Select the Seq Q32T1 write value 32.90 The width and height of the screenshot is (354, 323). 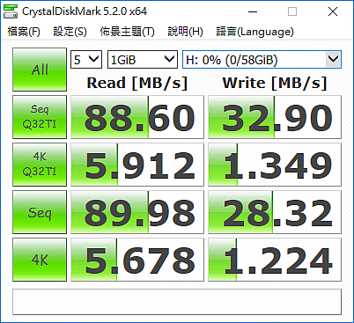point(275,117)
